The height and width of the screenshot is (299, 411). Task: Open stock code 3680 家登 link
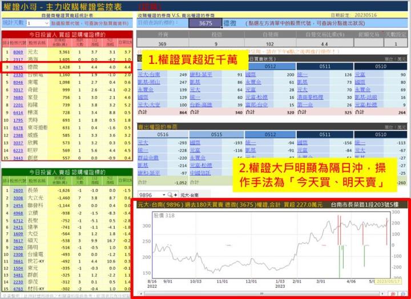[18, 98]
